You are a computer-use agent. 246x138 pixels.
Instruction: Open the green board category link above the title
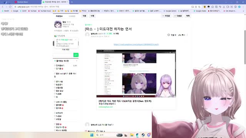pos(88,25)
